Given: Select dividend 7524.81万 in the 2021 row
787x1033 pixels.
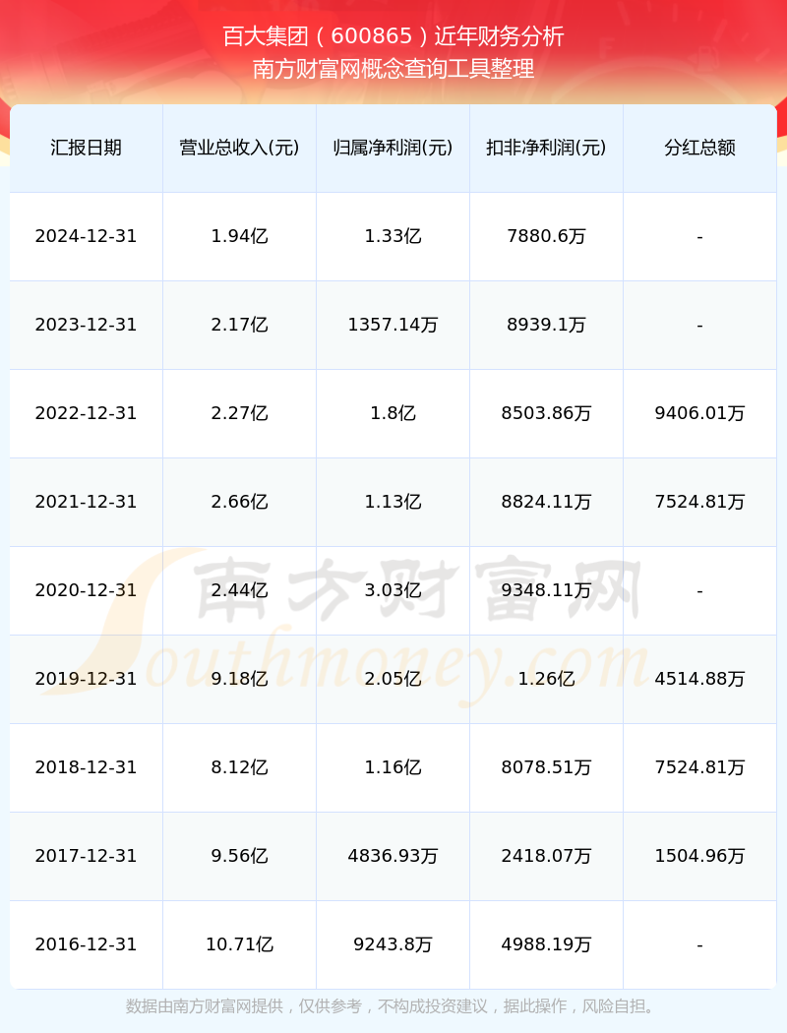Looking at the screenshot, I should [700, 502].
